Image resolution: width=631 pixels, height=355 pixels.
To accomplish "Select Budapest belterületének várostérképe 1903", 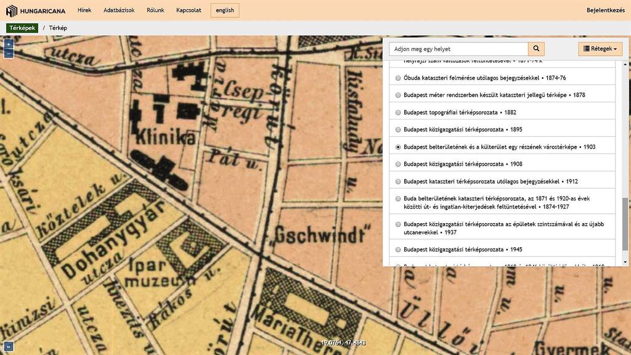I will tap(398, 147).
